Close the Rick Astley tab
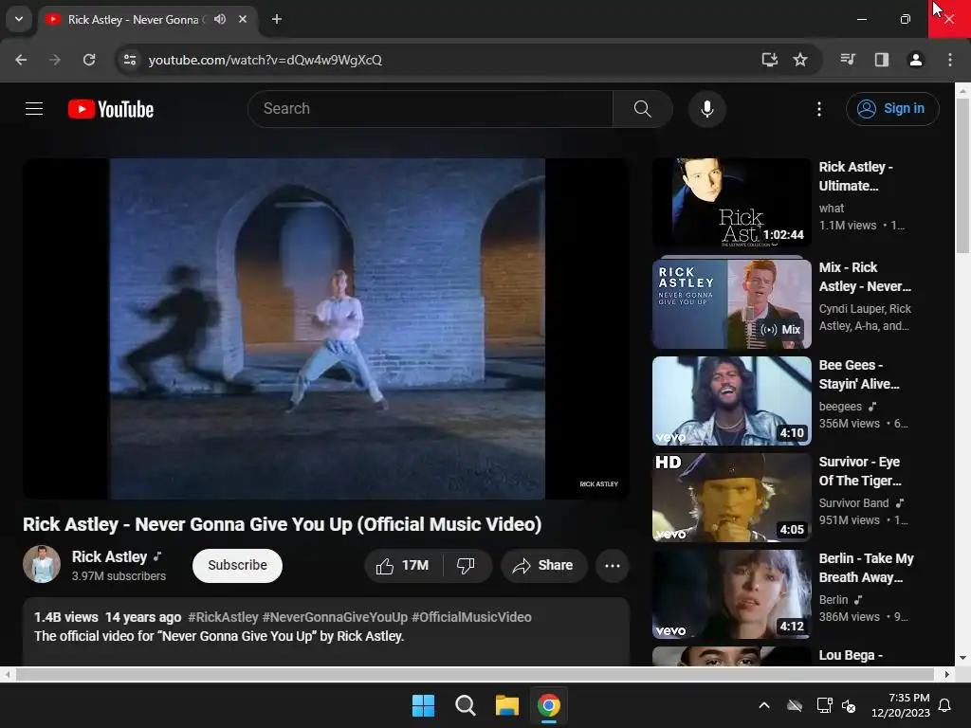The width and height of the screenshot is (971, 728). 243,19
